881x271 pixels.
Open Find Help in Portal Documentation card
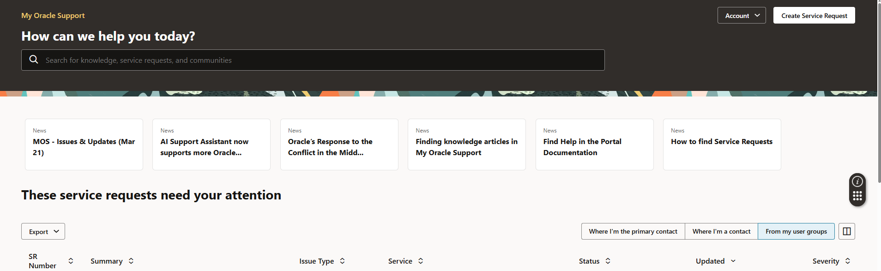coord(595,145)
